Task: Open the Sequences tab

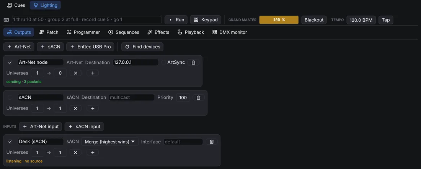Action: [124, 32]
